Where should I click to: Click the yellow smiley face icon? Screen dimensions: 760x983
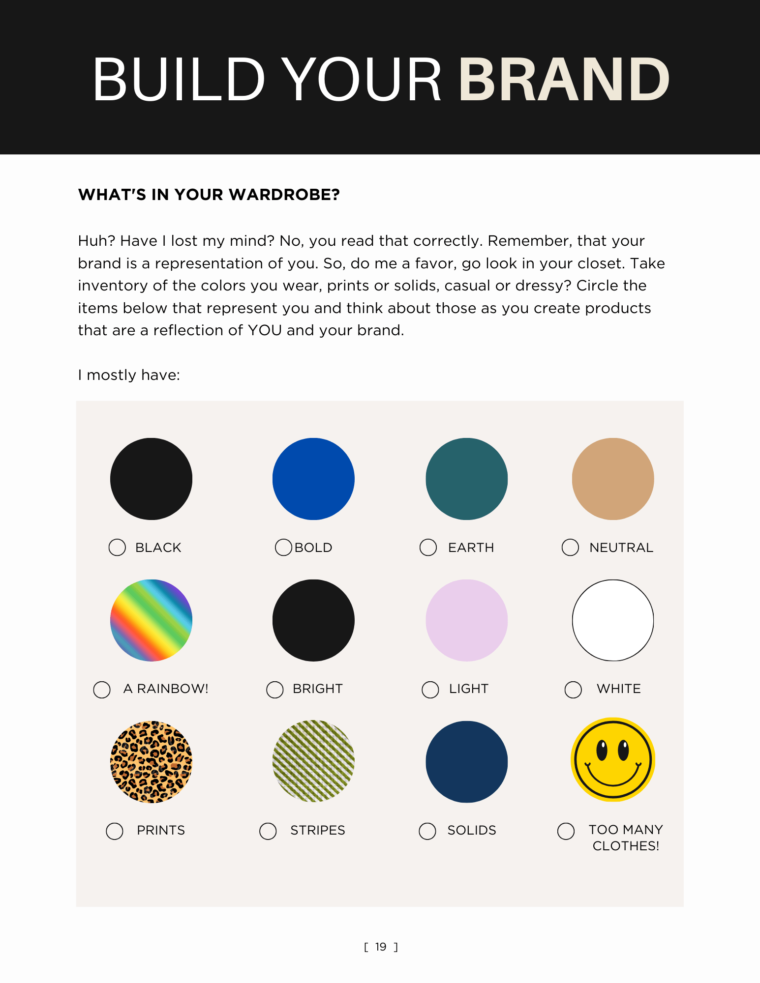tap(613, 760)
